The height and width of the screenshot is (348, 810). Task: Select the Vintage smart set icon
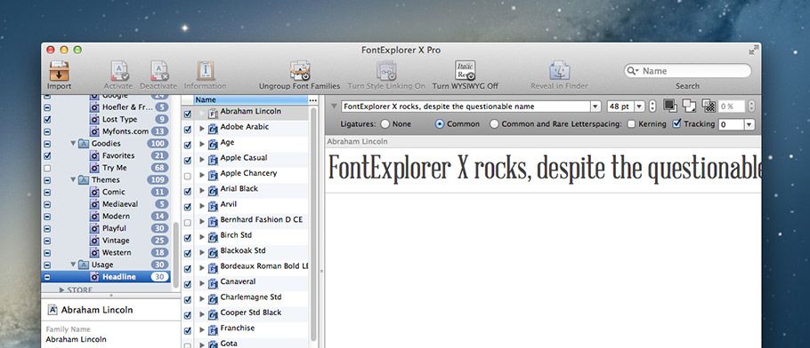click(x=94, y=241)
